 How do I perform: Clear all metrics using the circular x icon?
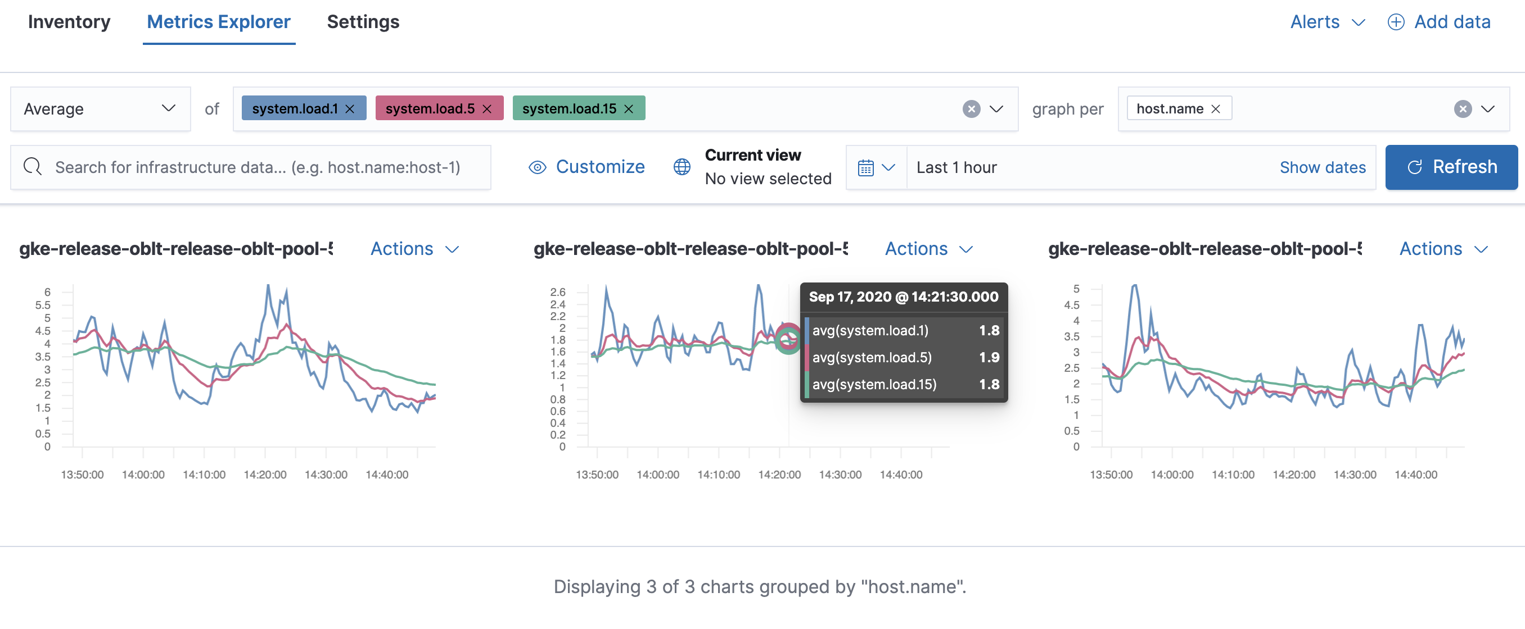pyautogui.click(x=971, y=108)
